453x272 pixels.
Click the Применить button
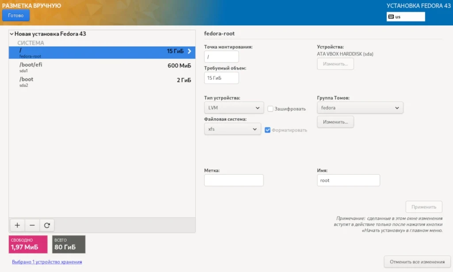coord(424,207)
